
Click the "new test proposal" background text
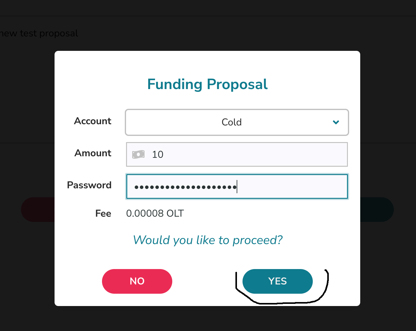click(39, 33)
